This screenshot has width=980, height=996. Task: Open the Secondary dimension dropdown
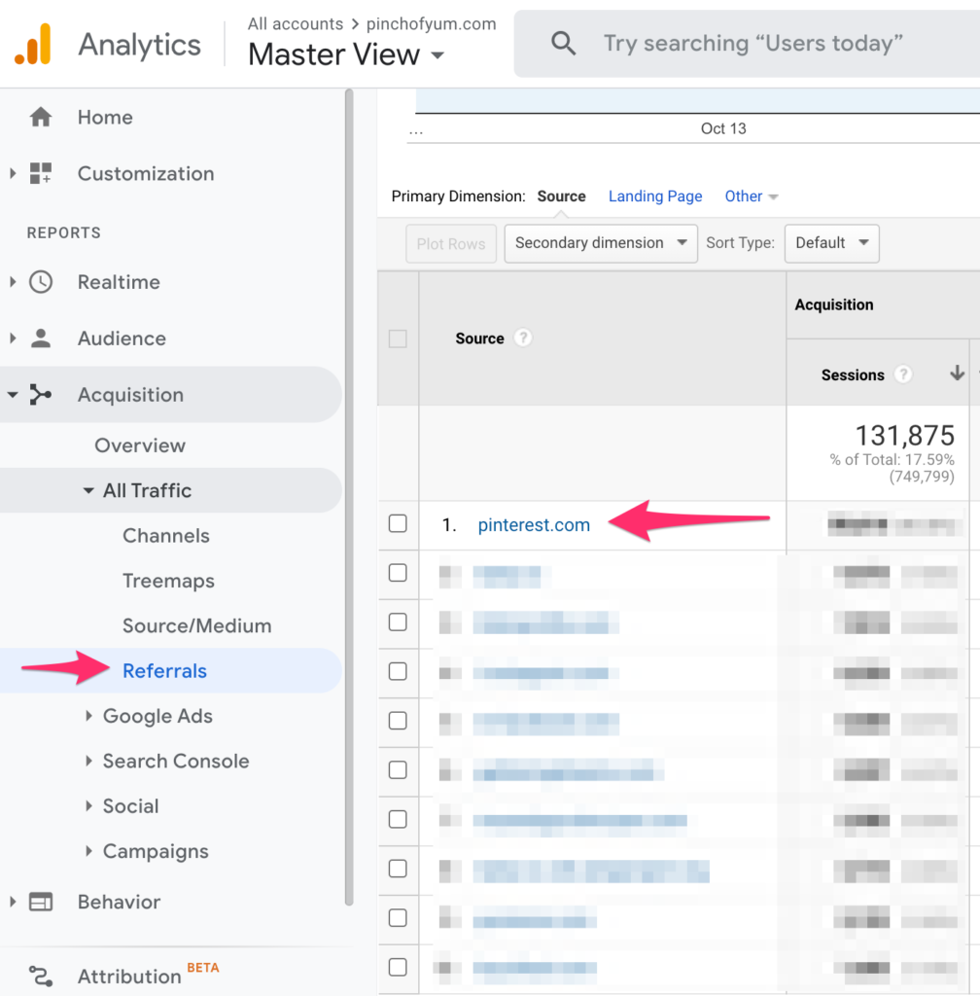601,243
